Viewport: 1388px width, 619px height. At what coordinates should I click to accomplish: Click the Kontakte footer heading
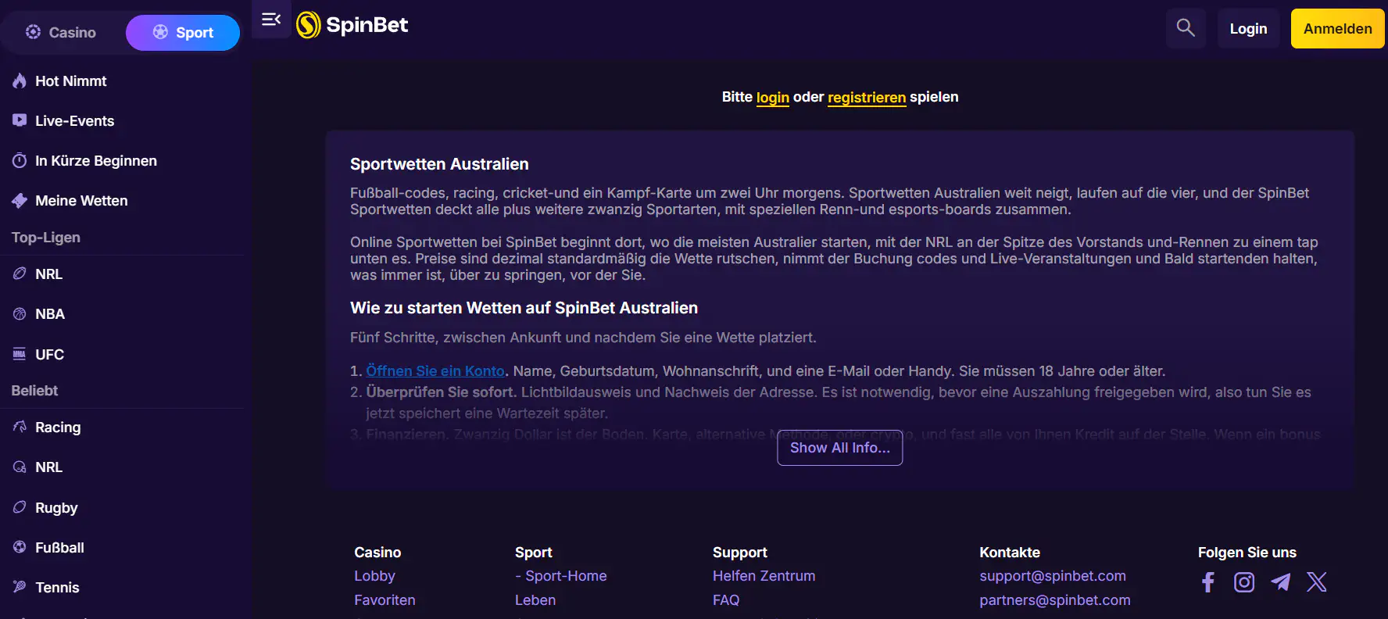tap(1010, 553)
